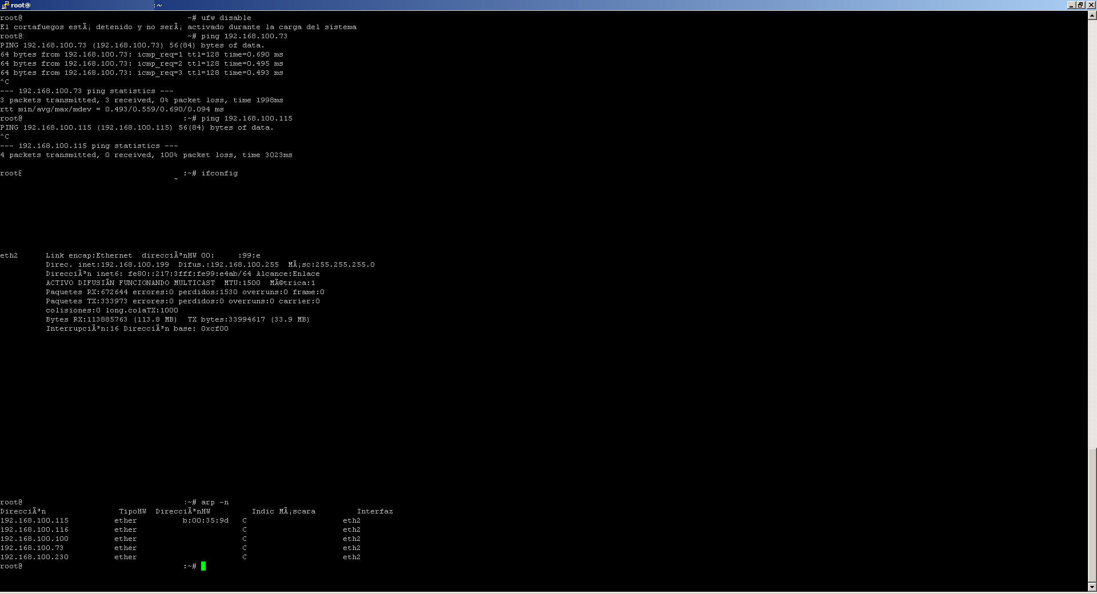Click "--- 192.168.100.115 ping statistics ---" line
The width and height of the screenshot is (1097, 594).
point(89,146)
